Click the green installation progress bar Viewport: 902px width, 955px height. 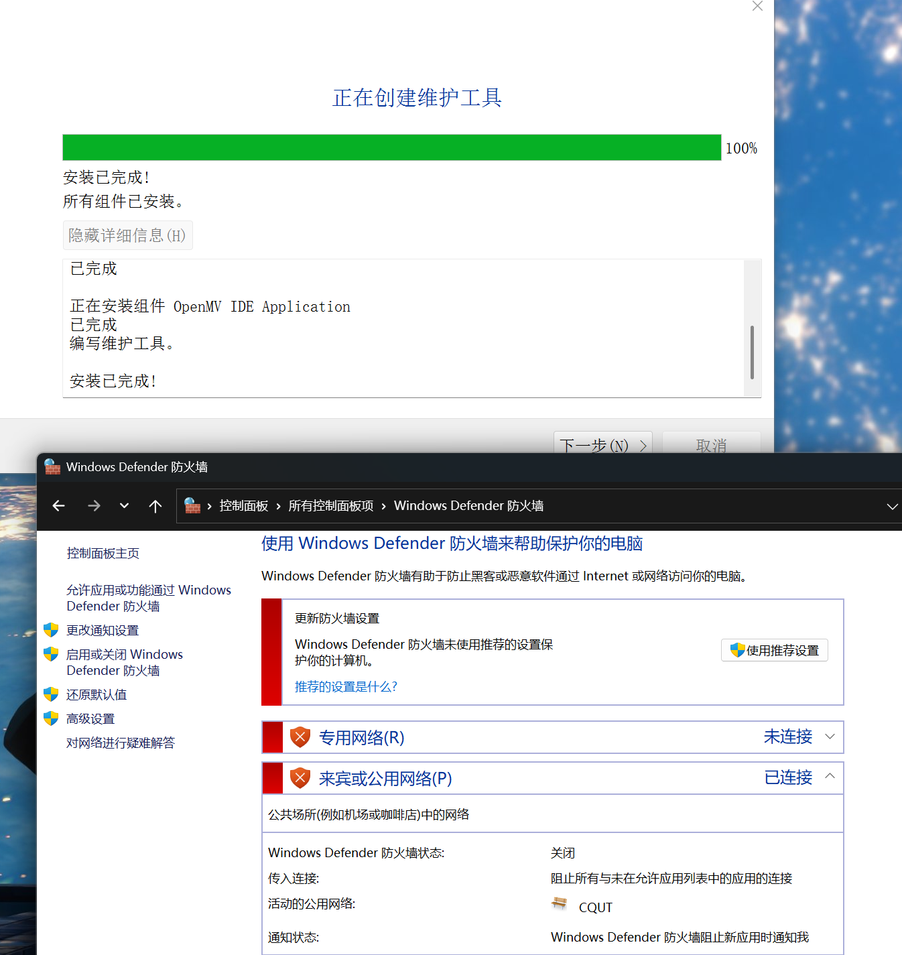[392, 147]
